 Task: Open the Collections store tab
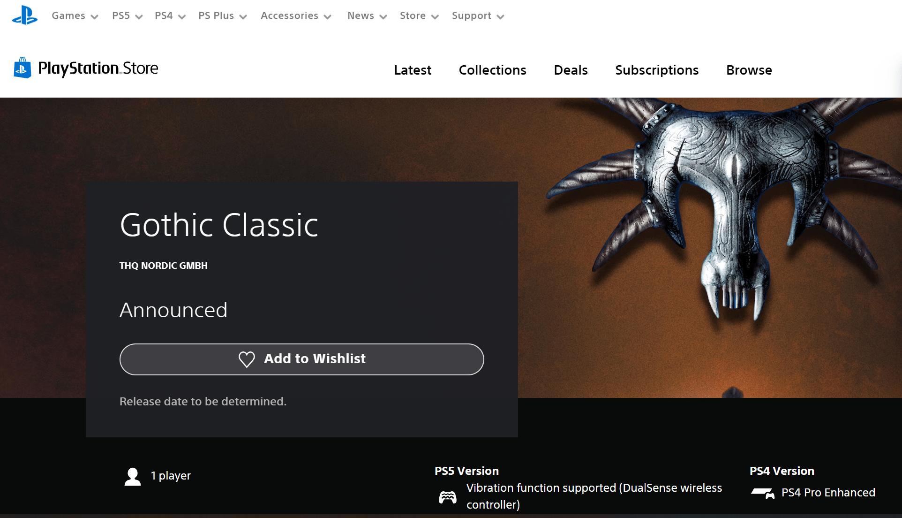click(492, 70)
